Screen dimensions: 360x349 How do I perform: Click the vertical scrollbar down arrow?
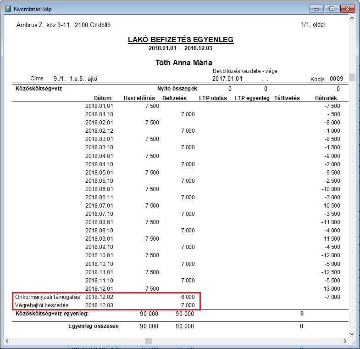[352, 334]
